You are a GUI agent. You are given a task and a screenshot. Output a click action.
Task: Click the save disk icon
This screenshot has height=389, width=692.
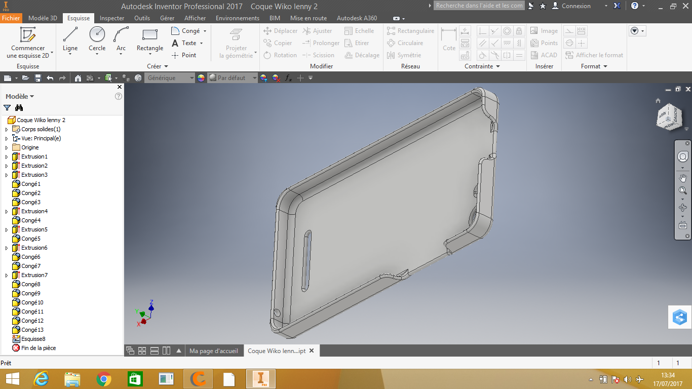[x=37, y=78]
